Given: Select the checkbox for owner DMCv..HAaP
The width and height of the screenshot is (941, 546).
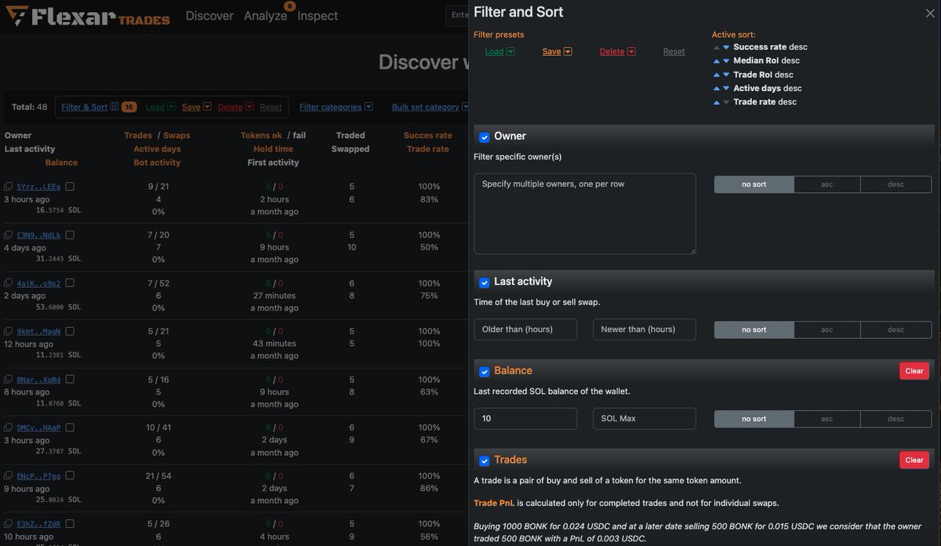Looking at the screenshot, I should (70, 428).
